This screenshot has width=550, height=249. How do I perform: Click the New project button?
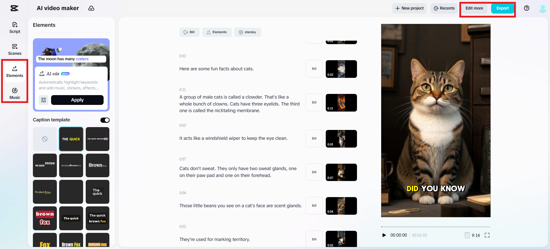[x=409, y=8]
